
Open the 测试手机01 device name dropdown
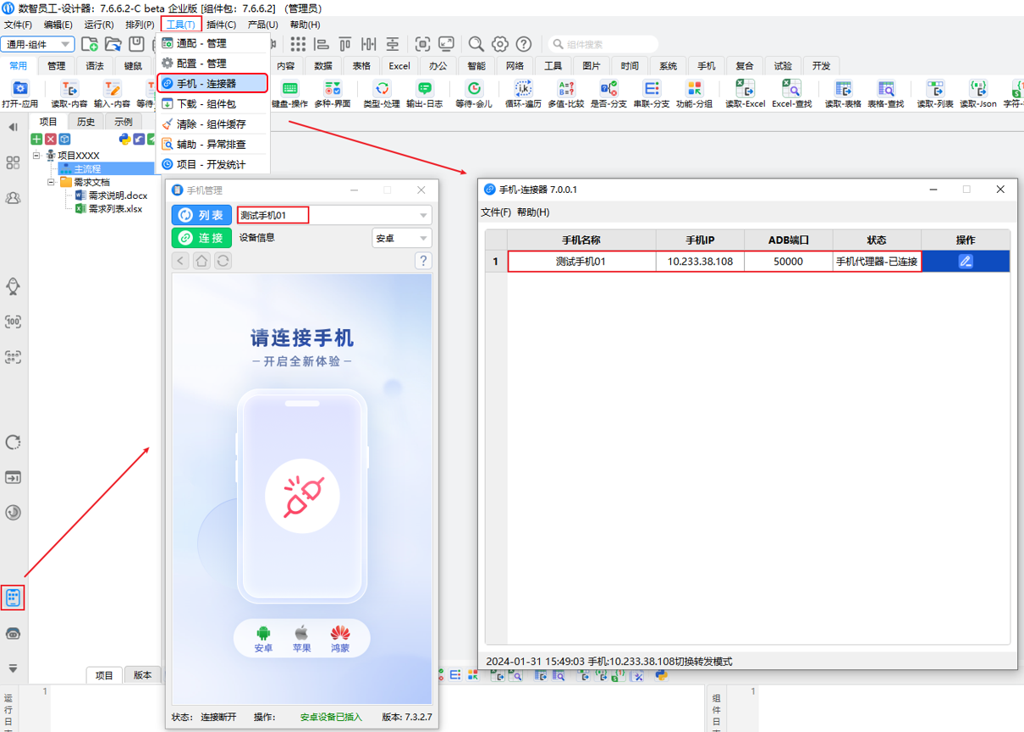[422, 216]
